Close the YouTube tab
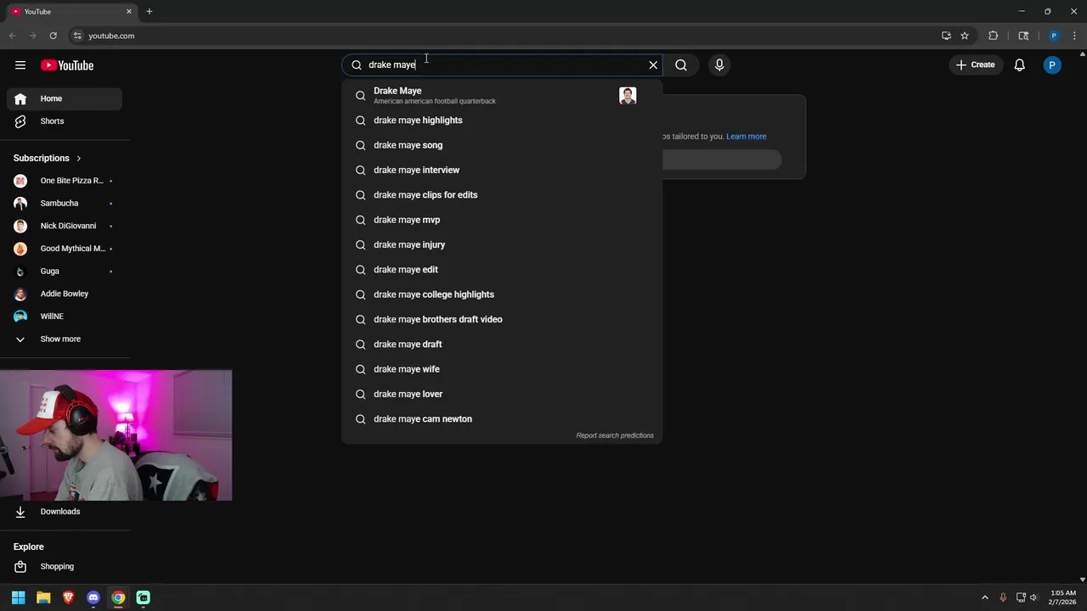The width and height of the screenshot is (1087, 611). pos(129,12)
